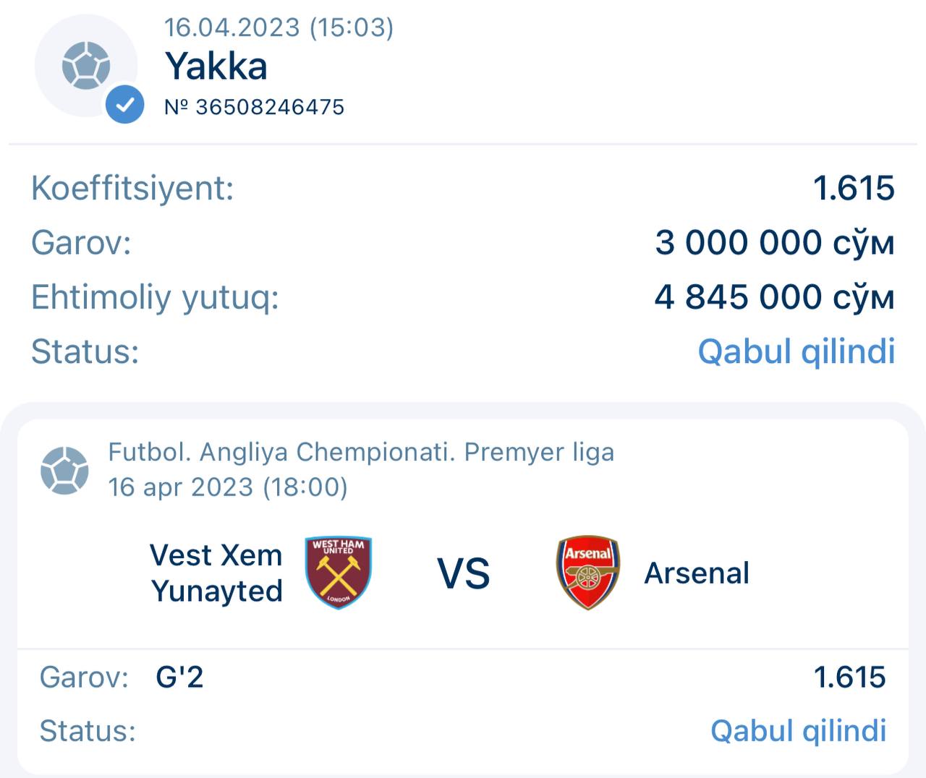
Task: Tap the match card Qabul qilindi status
Action: point(798,730)
